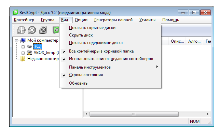Minimize the BestCrypt window
Screen dimensions: 218x131
[183, 13]
